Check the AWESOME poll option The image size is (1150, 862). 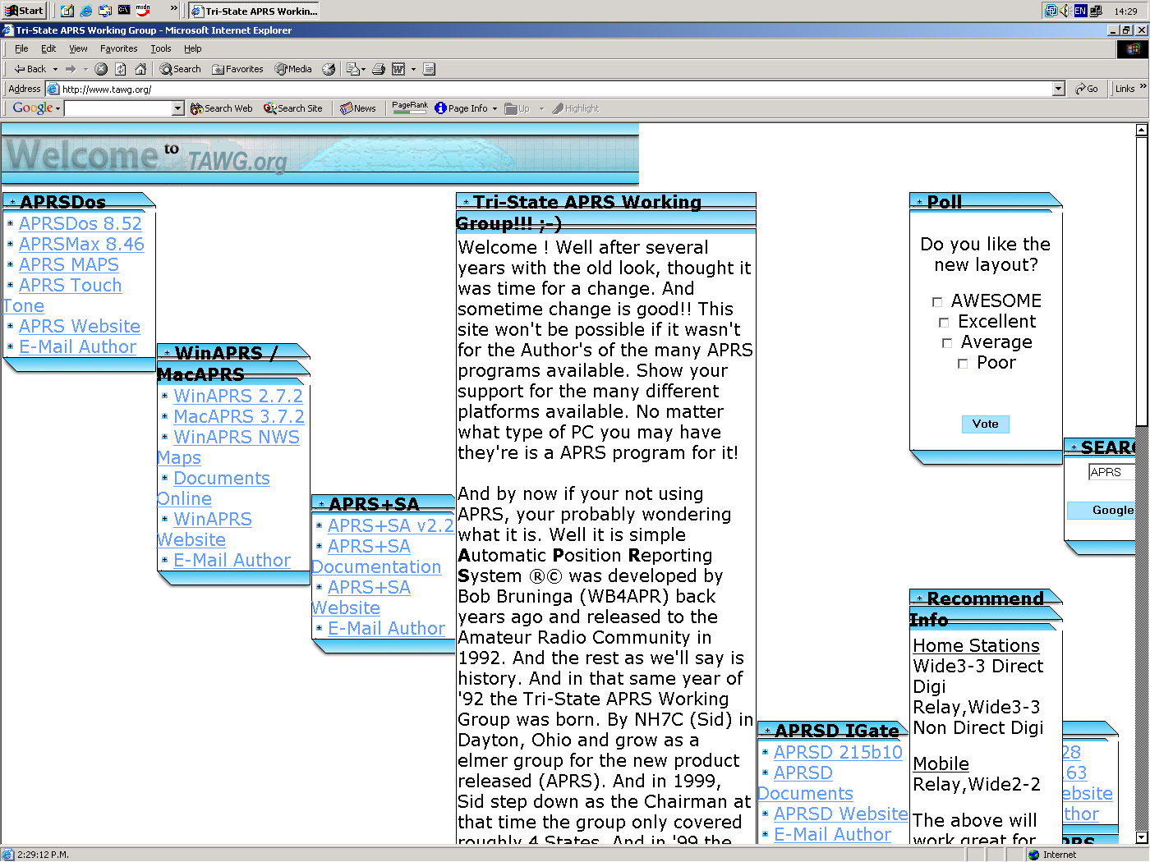coord(937,302)
